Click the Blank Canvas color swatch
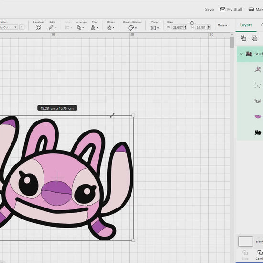The height and width of the screenshot is (263, 263). pyautogui.click(x=246, y=241)
